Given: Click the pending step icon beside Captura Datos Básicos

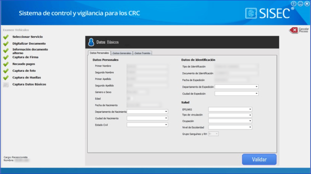Looking at the screenshot, I should click(6, 84).
